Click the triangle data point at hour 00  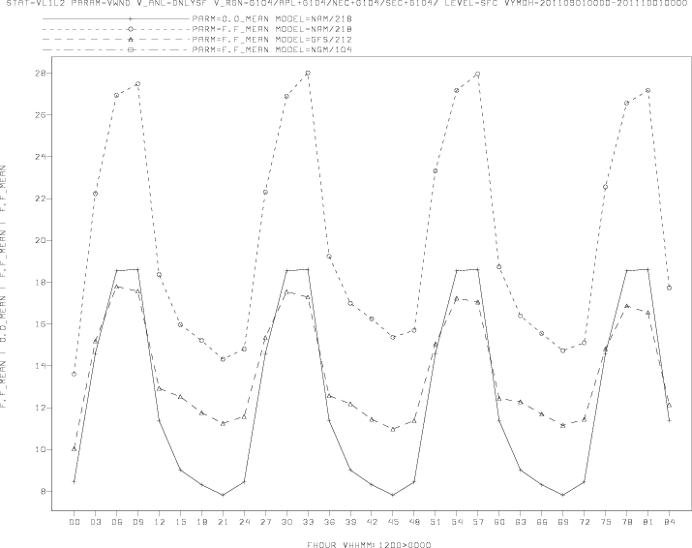(x=75, y=448)
